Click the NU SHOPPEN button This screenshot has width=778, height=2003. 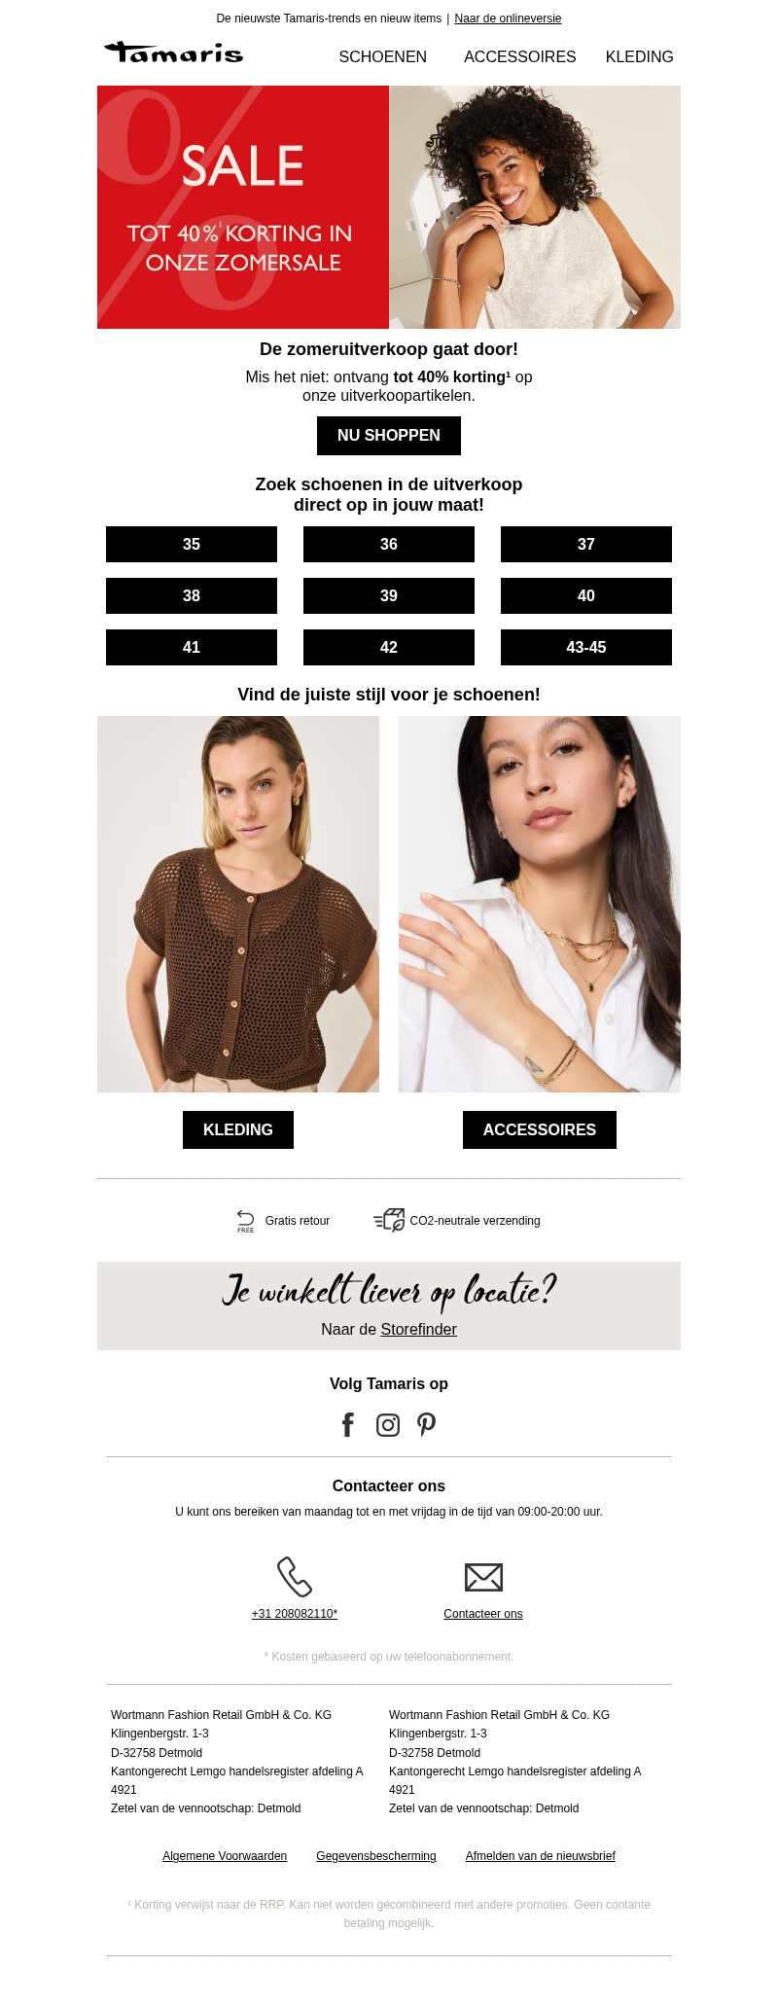pos(389,436)
